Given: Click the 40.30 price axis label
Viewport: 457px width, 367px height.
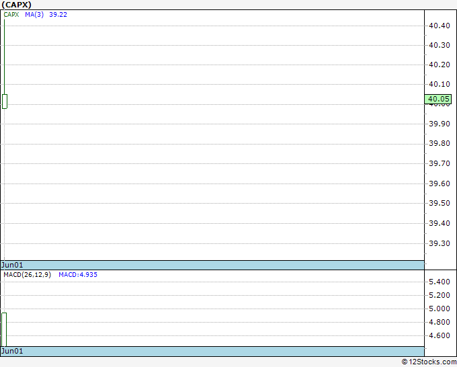Looking at the screenshot, I should pos(440,45).
